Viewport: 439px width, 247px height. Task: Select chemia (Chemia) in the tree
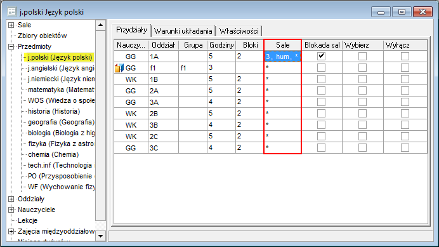tap(53, 154)
